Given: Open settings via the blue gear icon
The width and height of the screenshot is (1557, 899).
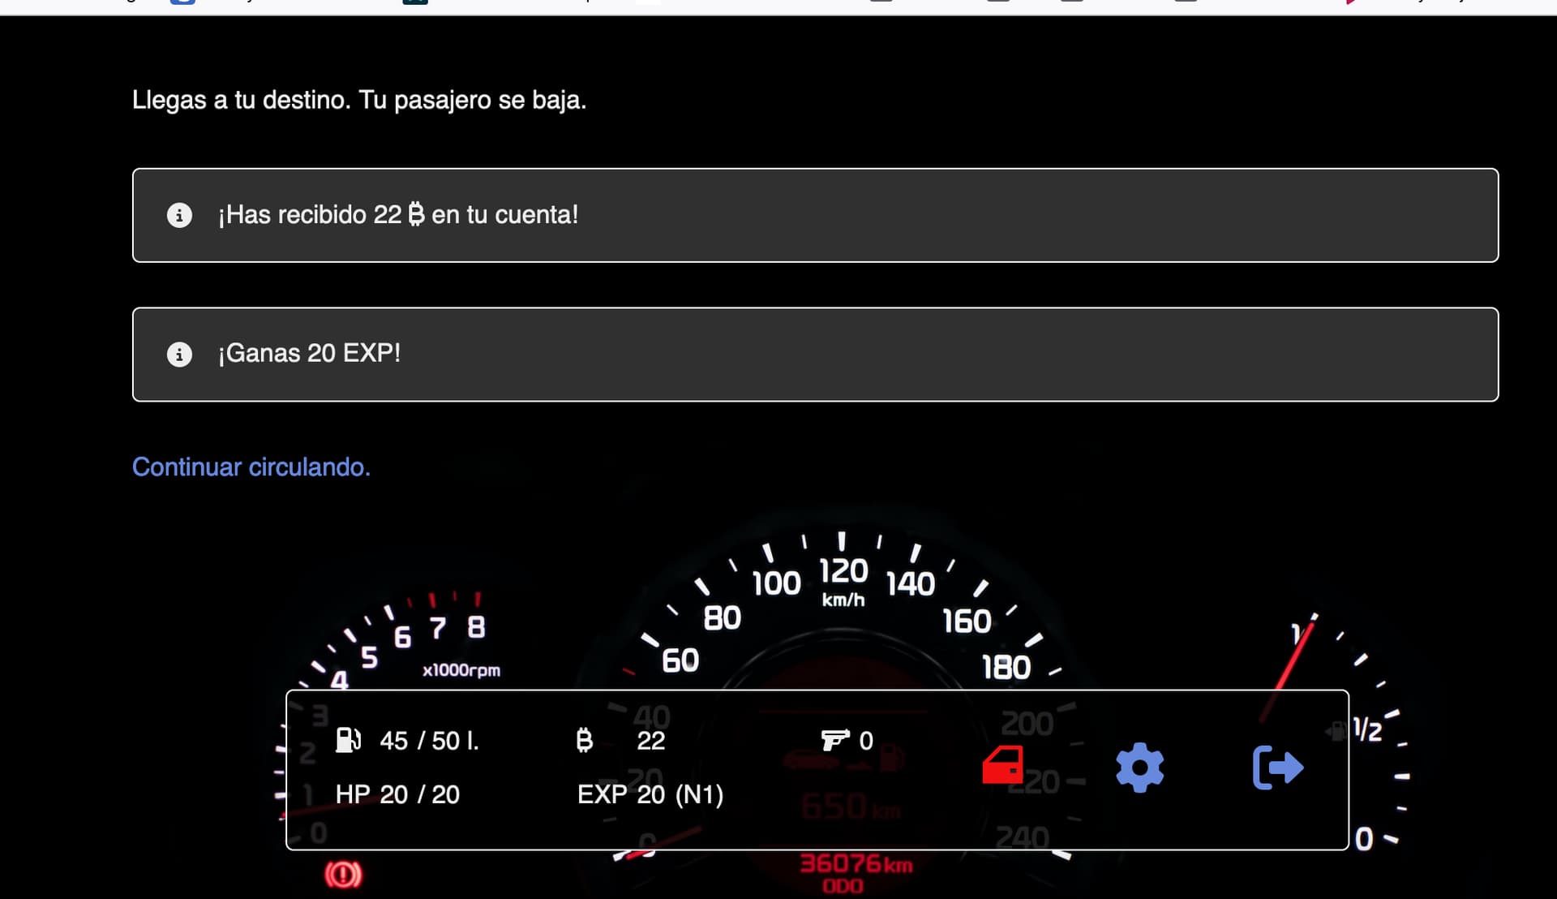Looking at the screenshot, I should (x=1139, y=767).
